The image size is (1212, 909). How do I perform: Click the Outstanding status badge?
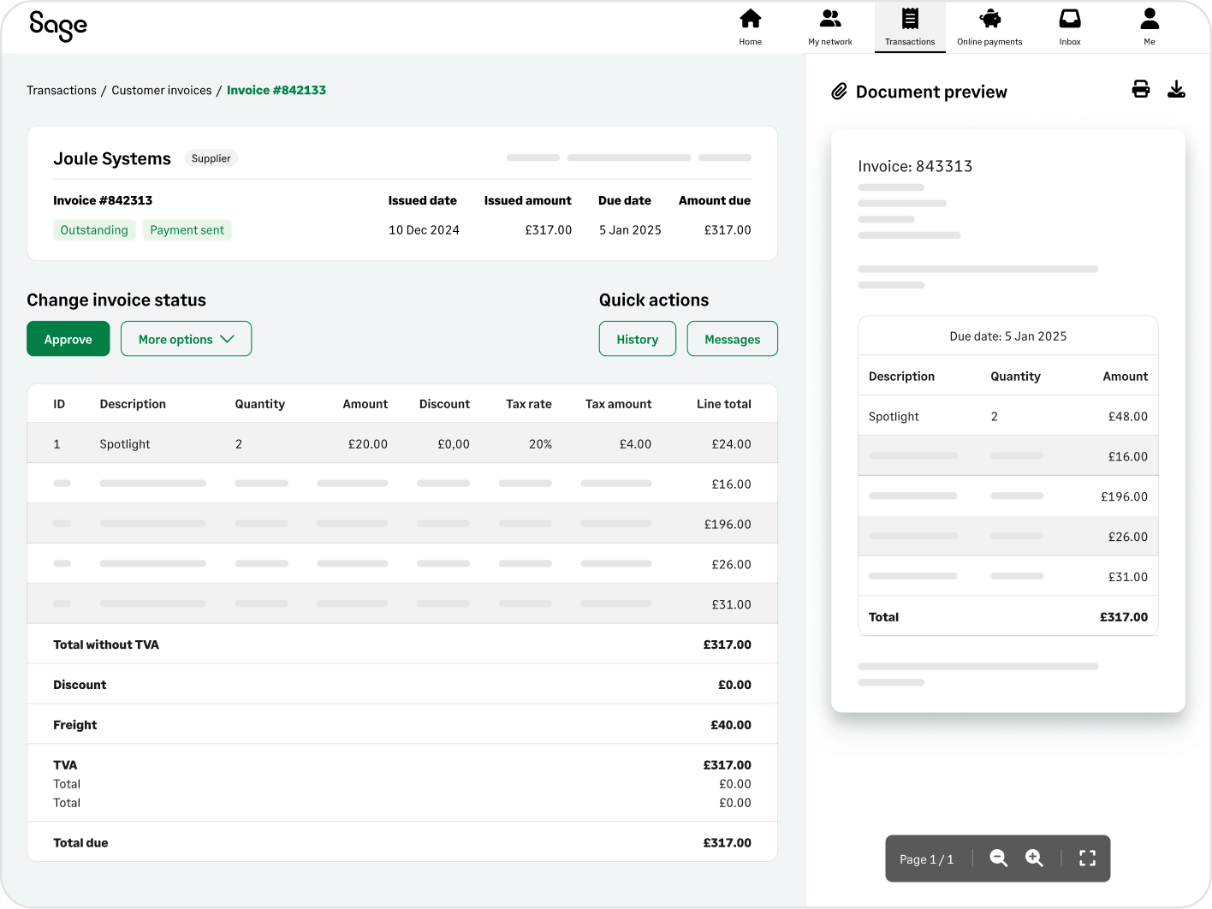[x=94, y=229]
